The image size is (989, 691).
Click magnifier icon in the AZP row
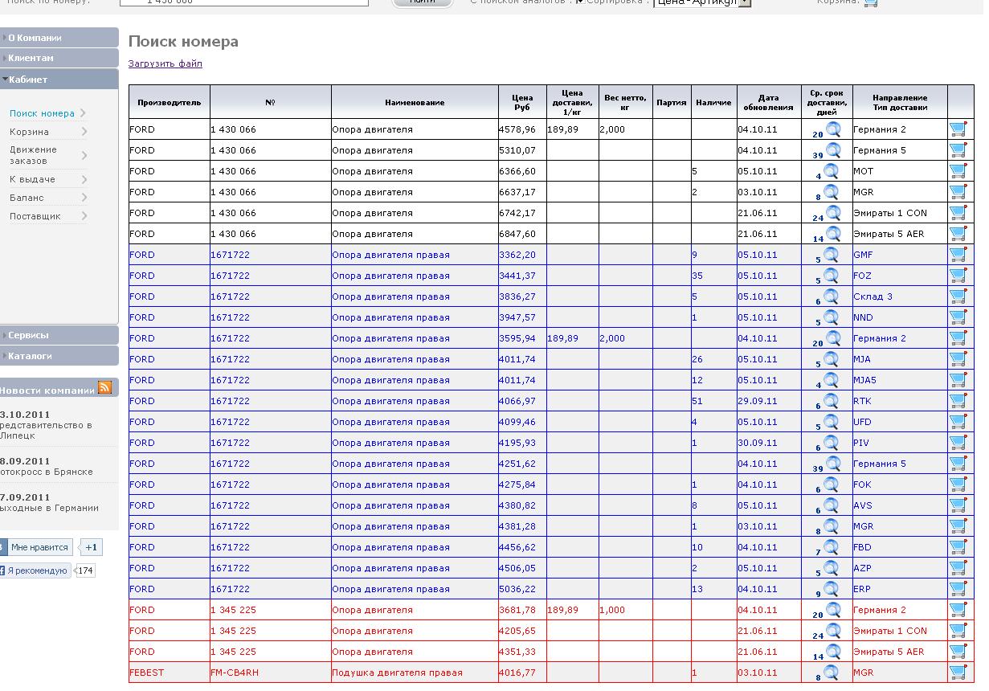[831, 567]
